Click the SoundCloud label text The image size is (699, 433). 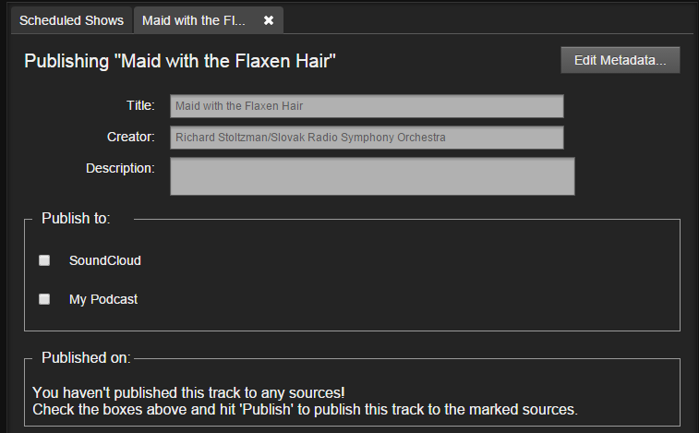104,260
